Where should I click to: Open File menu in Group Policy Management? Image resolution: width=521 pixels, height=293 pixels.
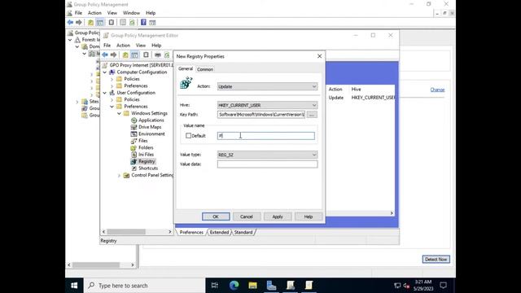click(78, 13)
